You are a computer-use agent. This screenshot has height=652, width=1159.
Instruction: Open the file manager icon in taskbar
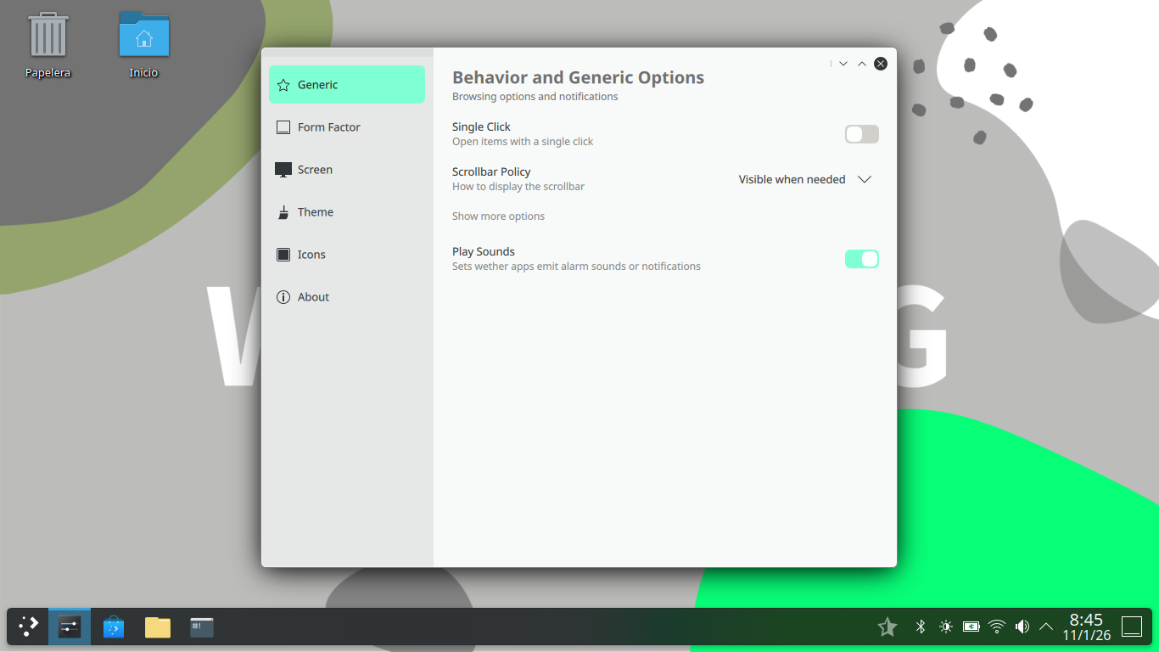(158, 627)
